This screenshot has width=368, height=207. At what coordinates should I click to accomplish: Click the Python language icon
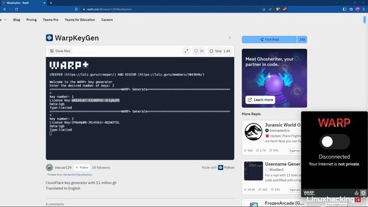(220, 167)
